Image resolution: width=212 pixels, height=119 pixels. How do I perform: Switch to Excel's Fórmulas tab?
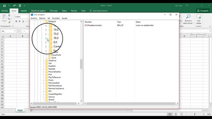[54, 11]
